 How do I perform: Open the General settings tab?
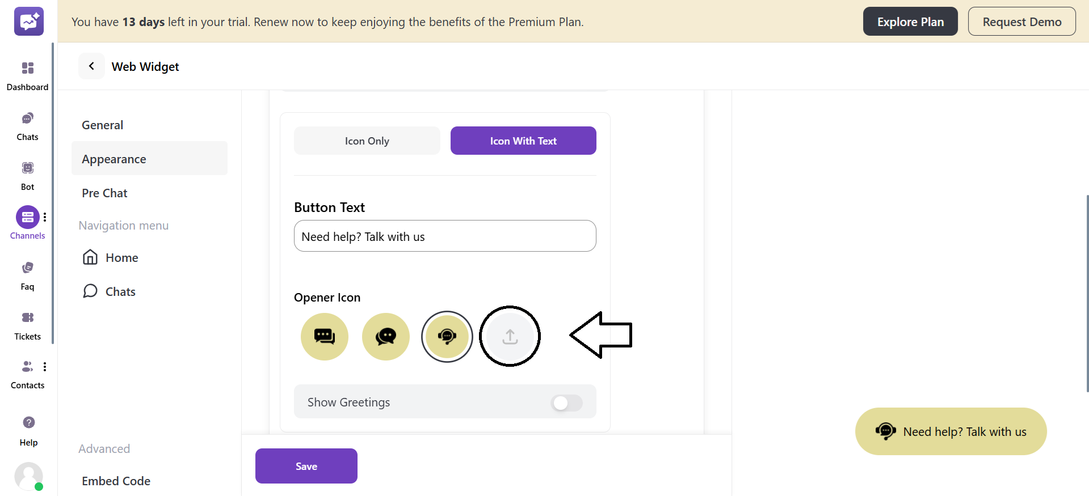103,125
